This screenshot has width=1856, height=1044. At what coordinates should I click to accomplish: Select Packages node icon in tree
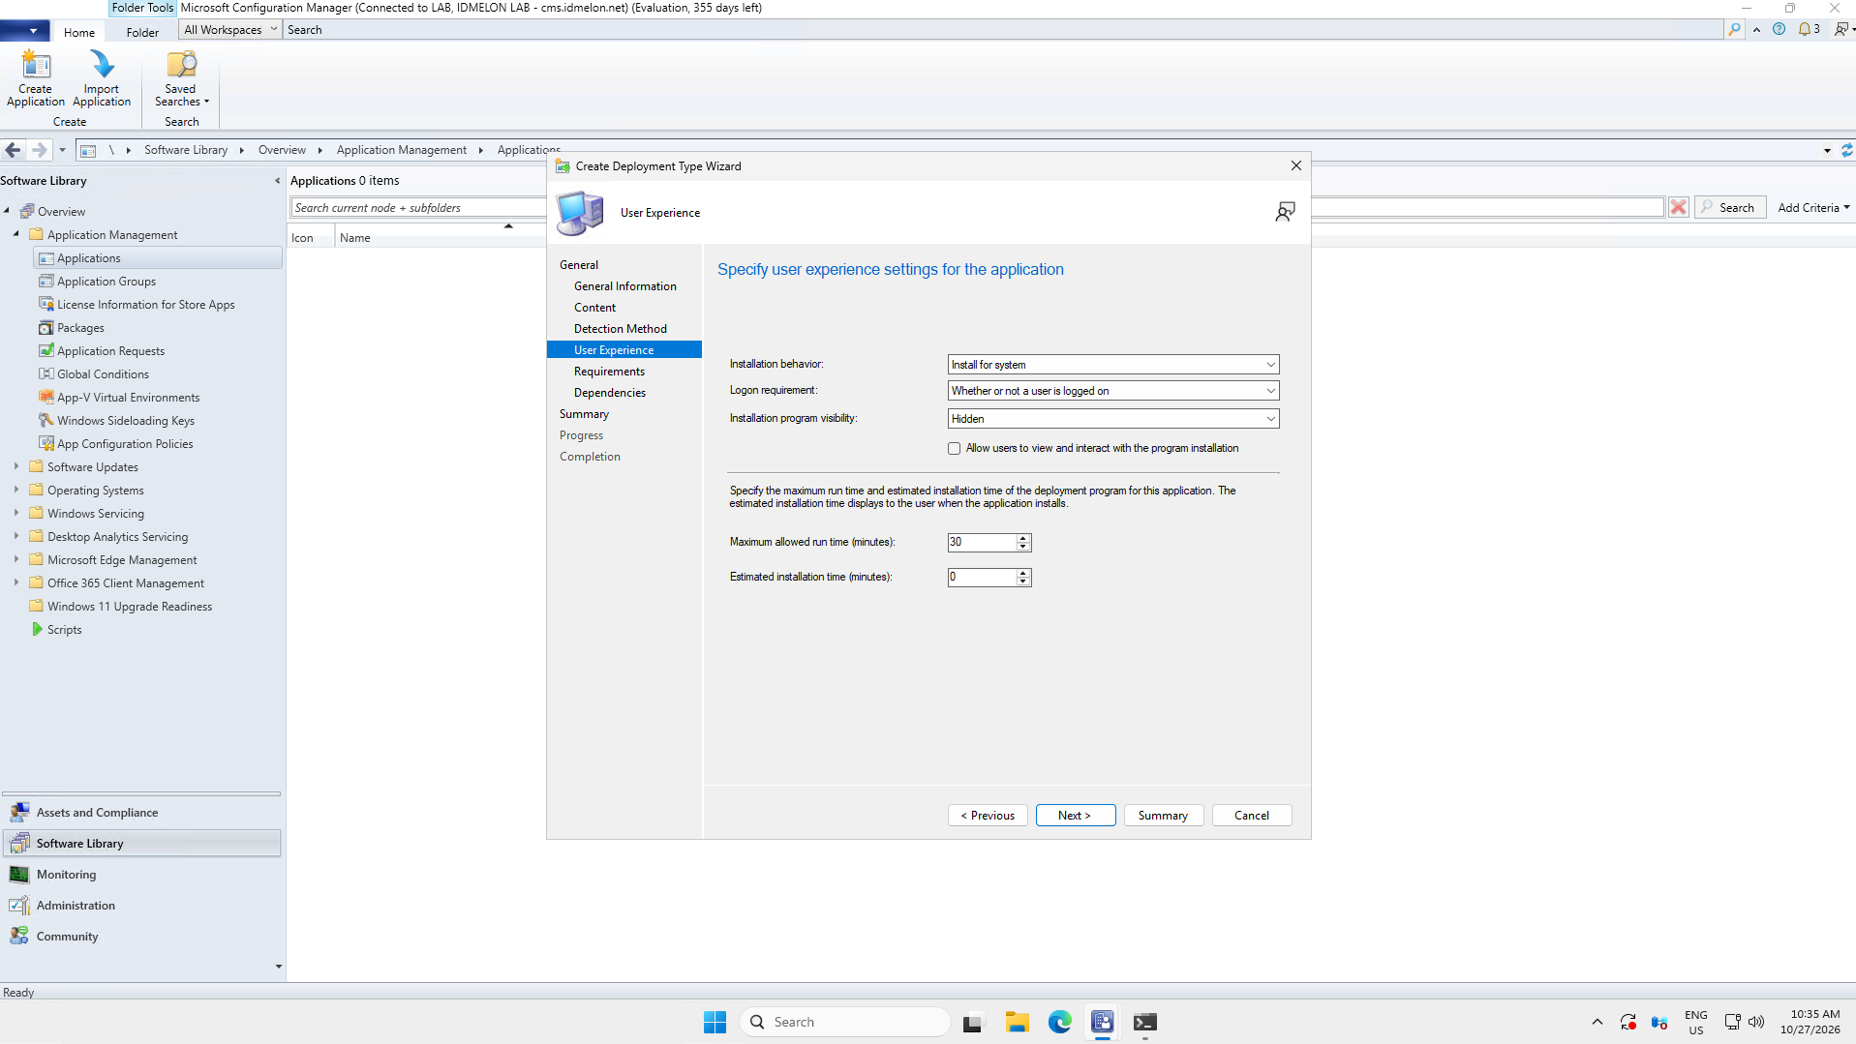pyautogui.click(x=46, y=328)
